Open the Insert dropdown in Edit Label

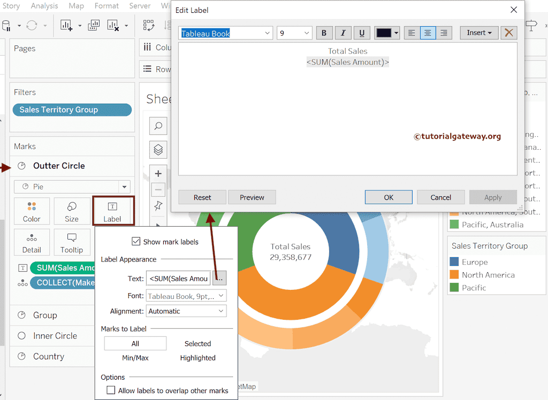coord(479,33)
